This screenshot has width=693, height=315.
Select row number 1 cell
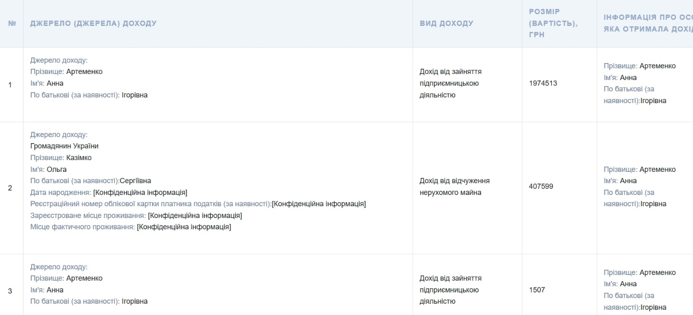[10, 85]
